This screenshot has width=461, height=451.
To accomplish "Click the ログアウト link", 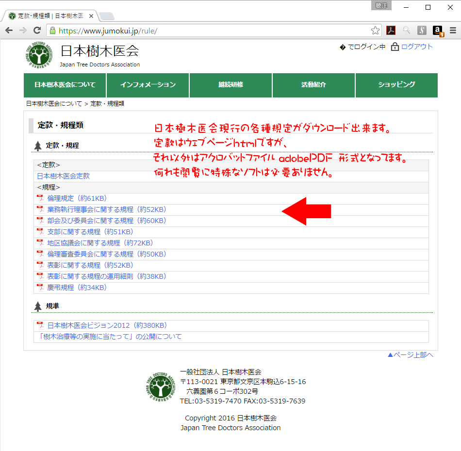I will pyautogui.click(x=417, y=47).
